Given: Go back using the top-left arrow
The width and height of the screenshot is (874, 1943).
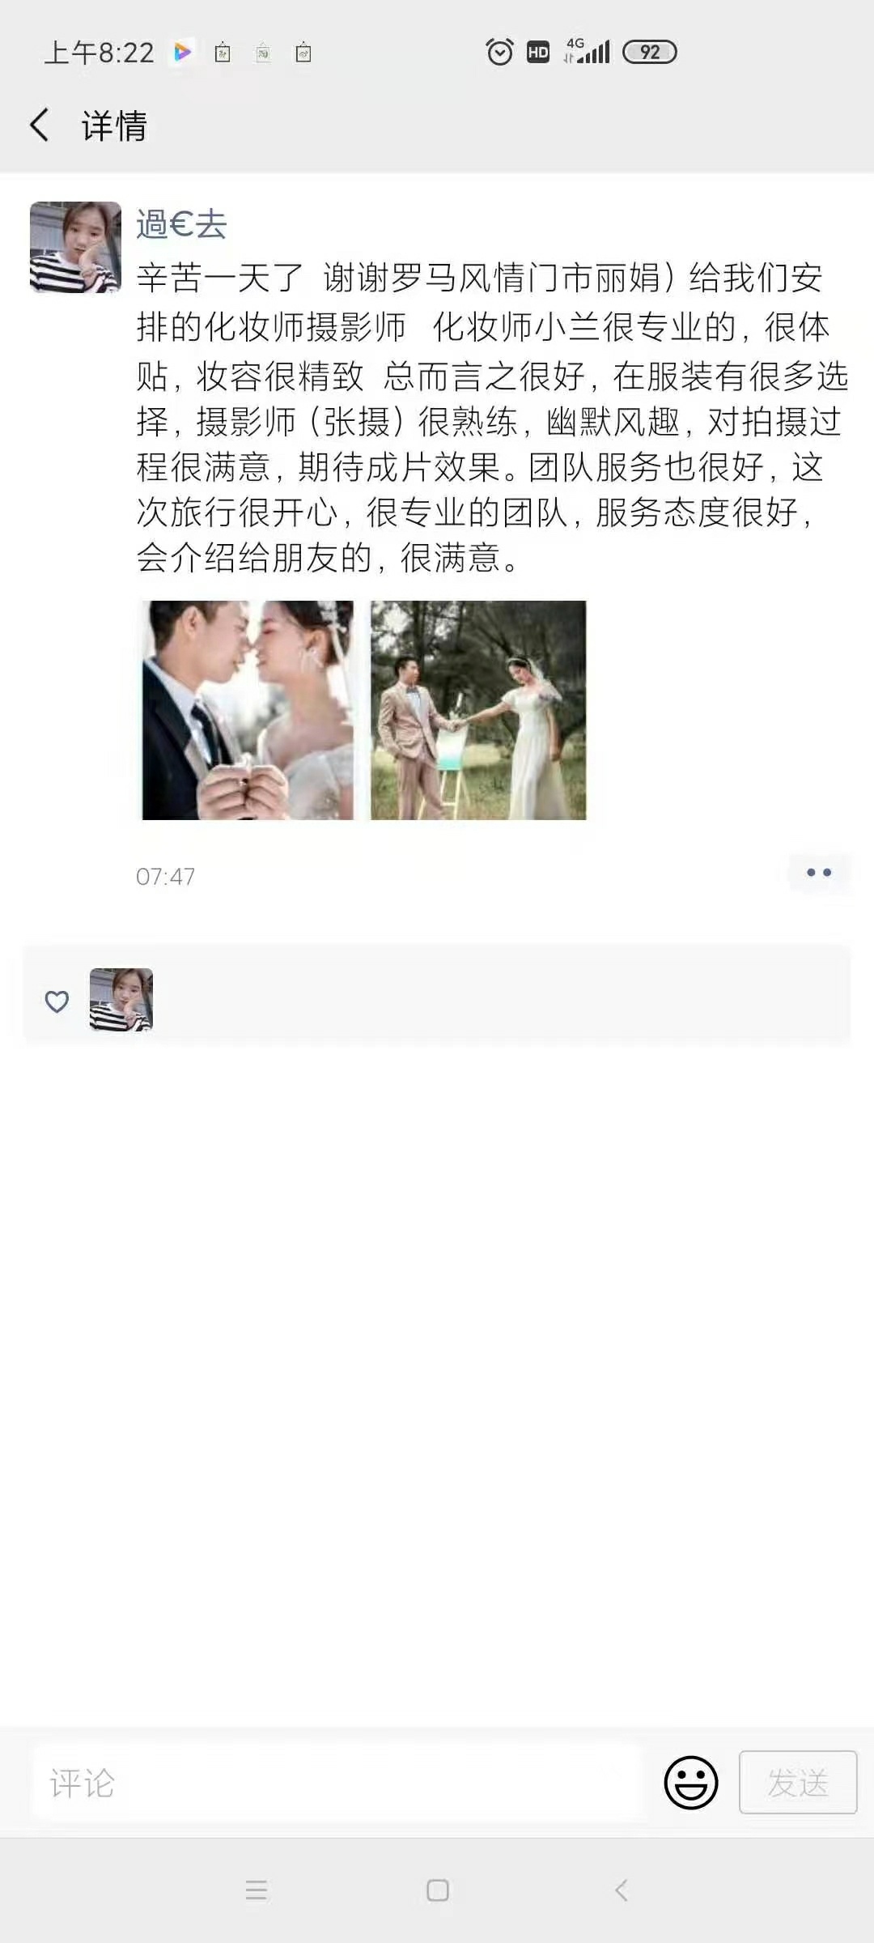Looking at the screenshot, I should click(39, 125).
